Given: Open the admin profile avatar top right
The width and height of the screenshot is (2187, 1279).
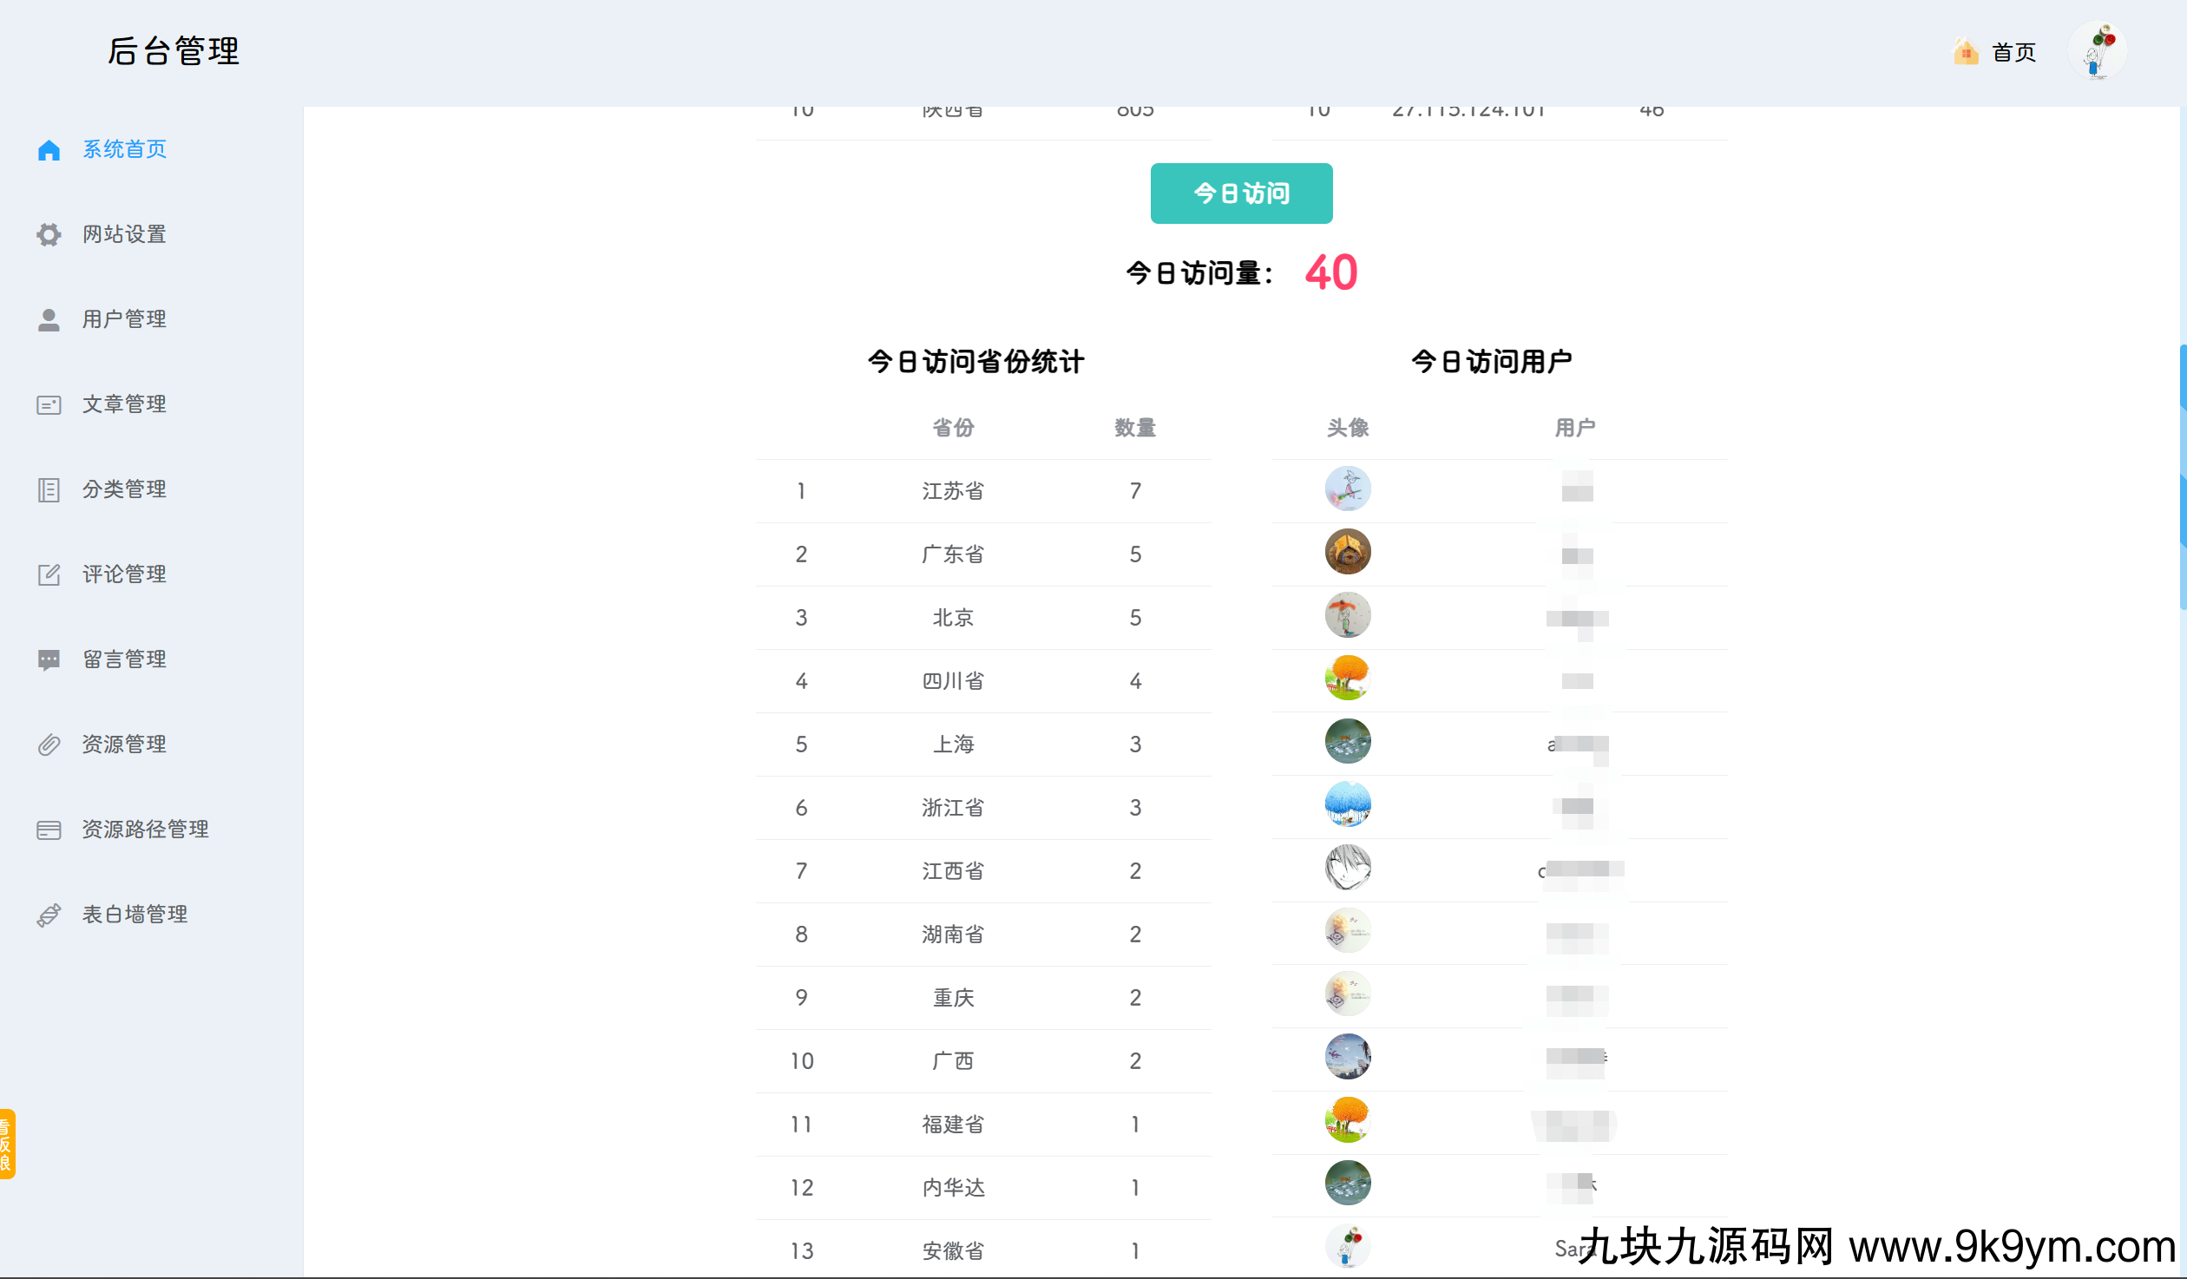Looking at the screenshot, I should [2098, 50].
